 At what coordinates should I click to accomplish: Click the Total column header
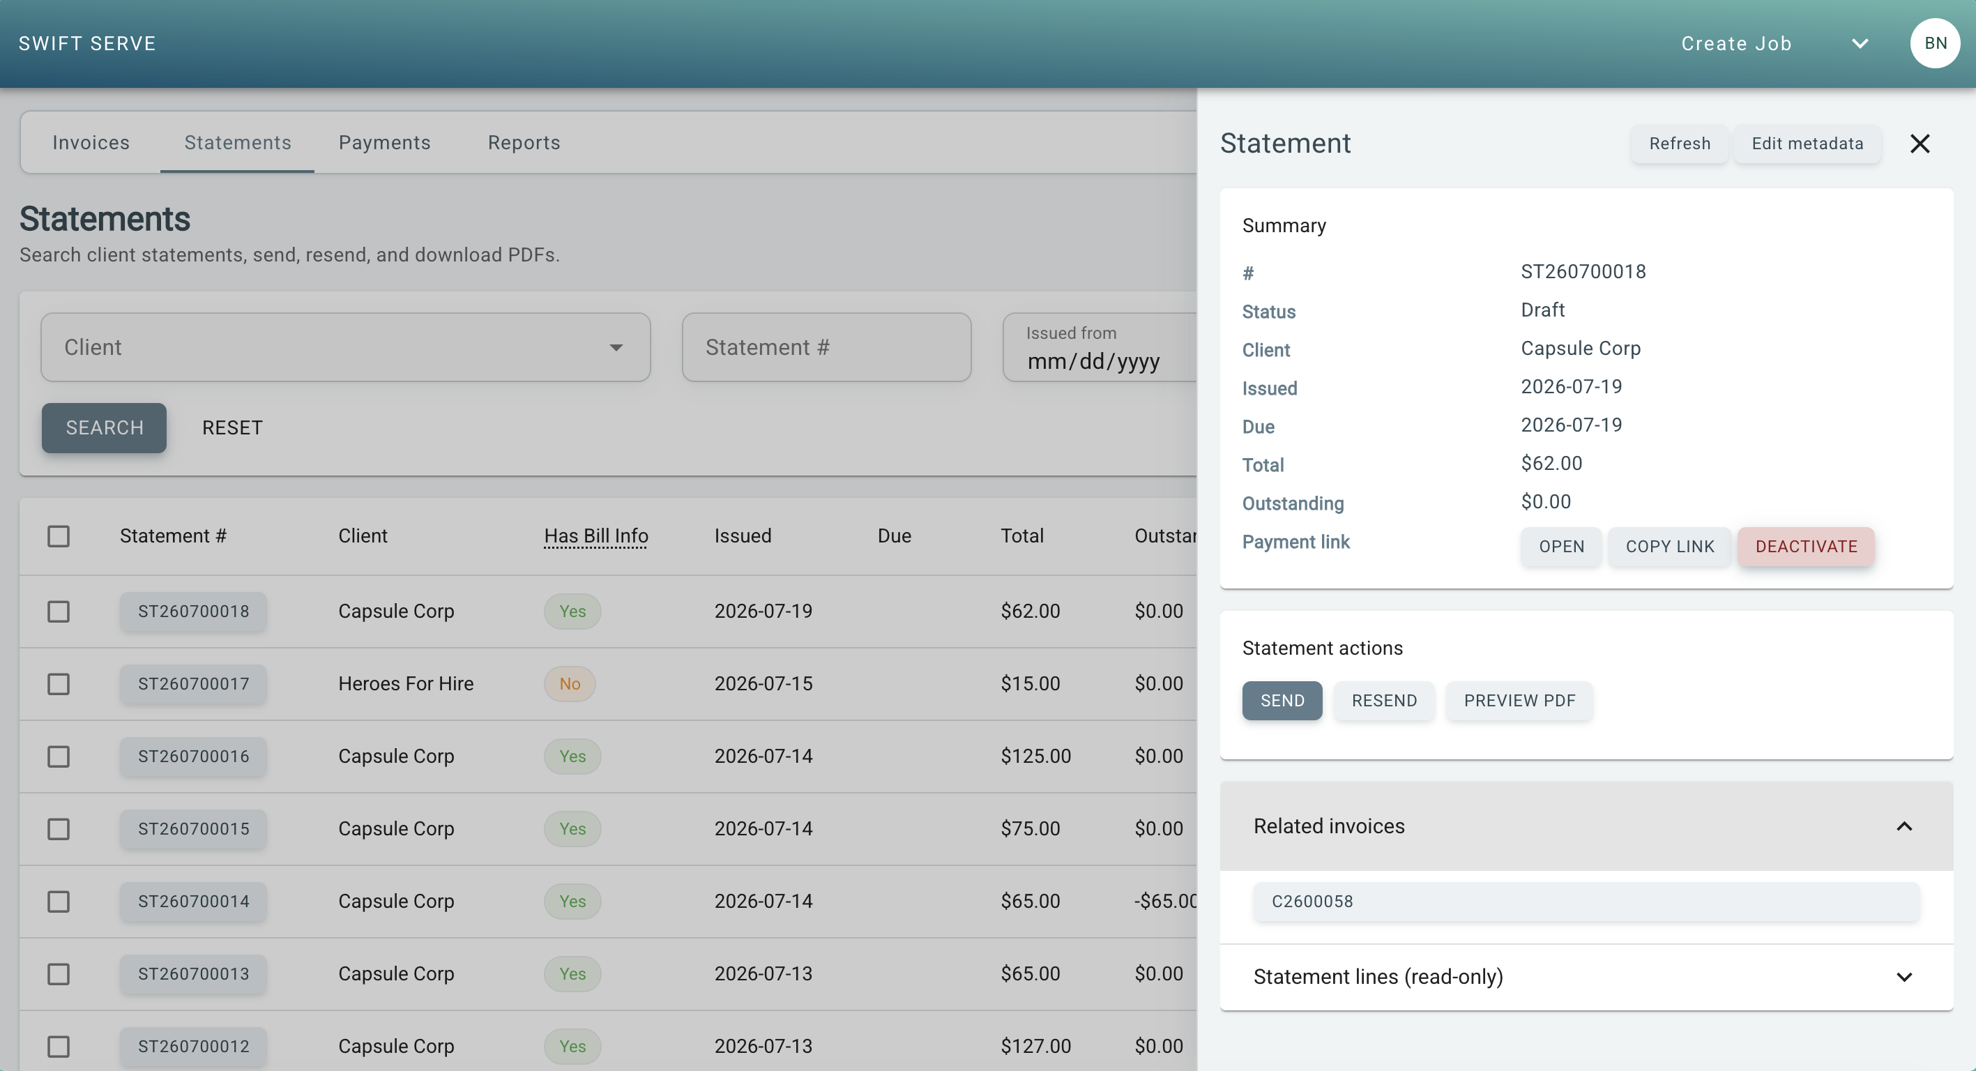click(1021, 536)
